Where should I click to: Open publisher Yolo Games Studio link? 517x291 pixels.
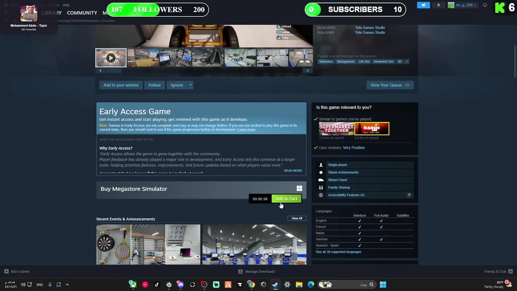370,32
